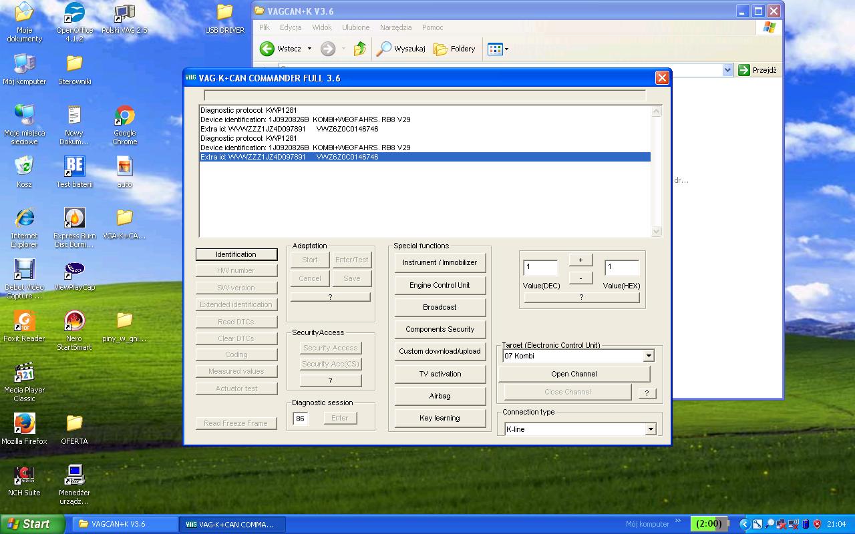Viewport: 855px width, 534px height.
Task: Click the Identification button
Action: tap(236, 254)
